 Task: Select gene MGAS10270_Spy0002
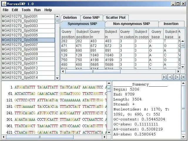[28, 21]
